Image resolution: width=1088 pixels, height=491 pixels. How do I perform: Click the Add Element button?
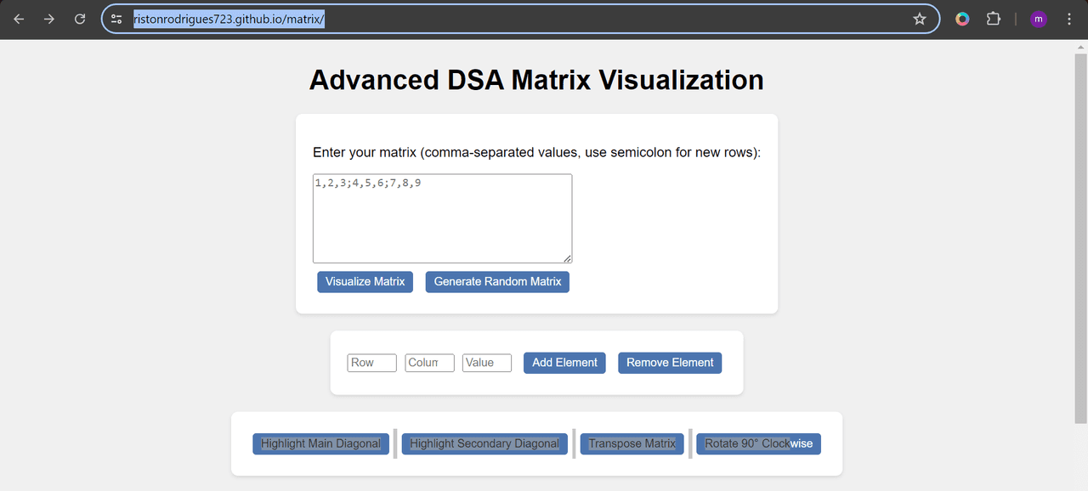(x=564, y=363)
